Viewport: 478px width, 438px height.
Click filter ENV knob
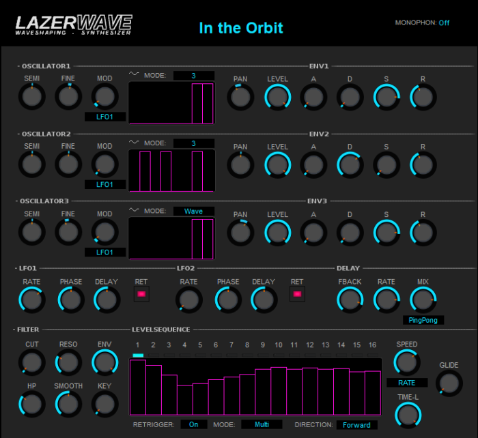(x=105, y=362)
